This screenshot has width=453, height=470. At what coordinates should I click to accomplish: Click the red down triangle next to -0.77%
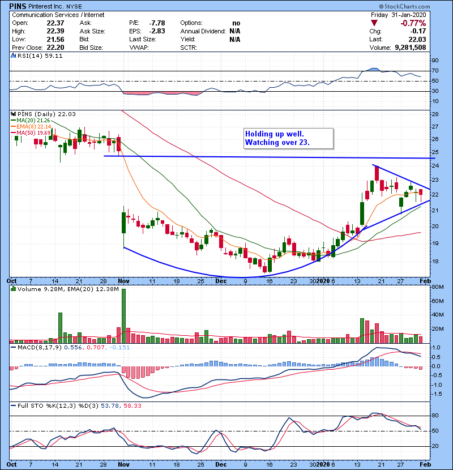374,23
